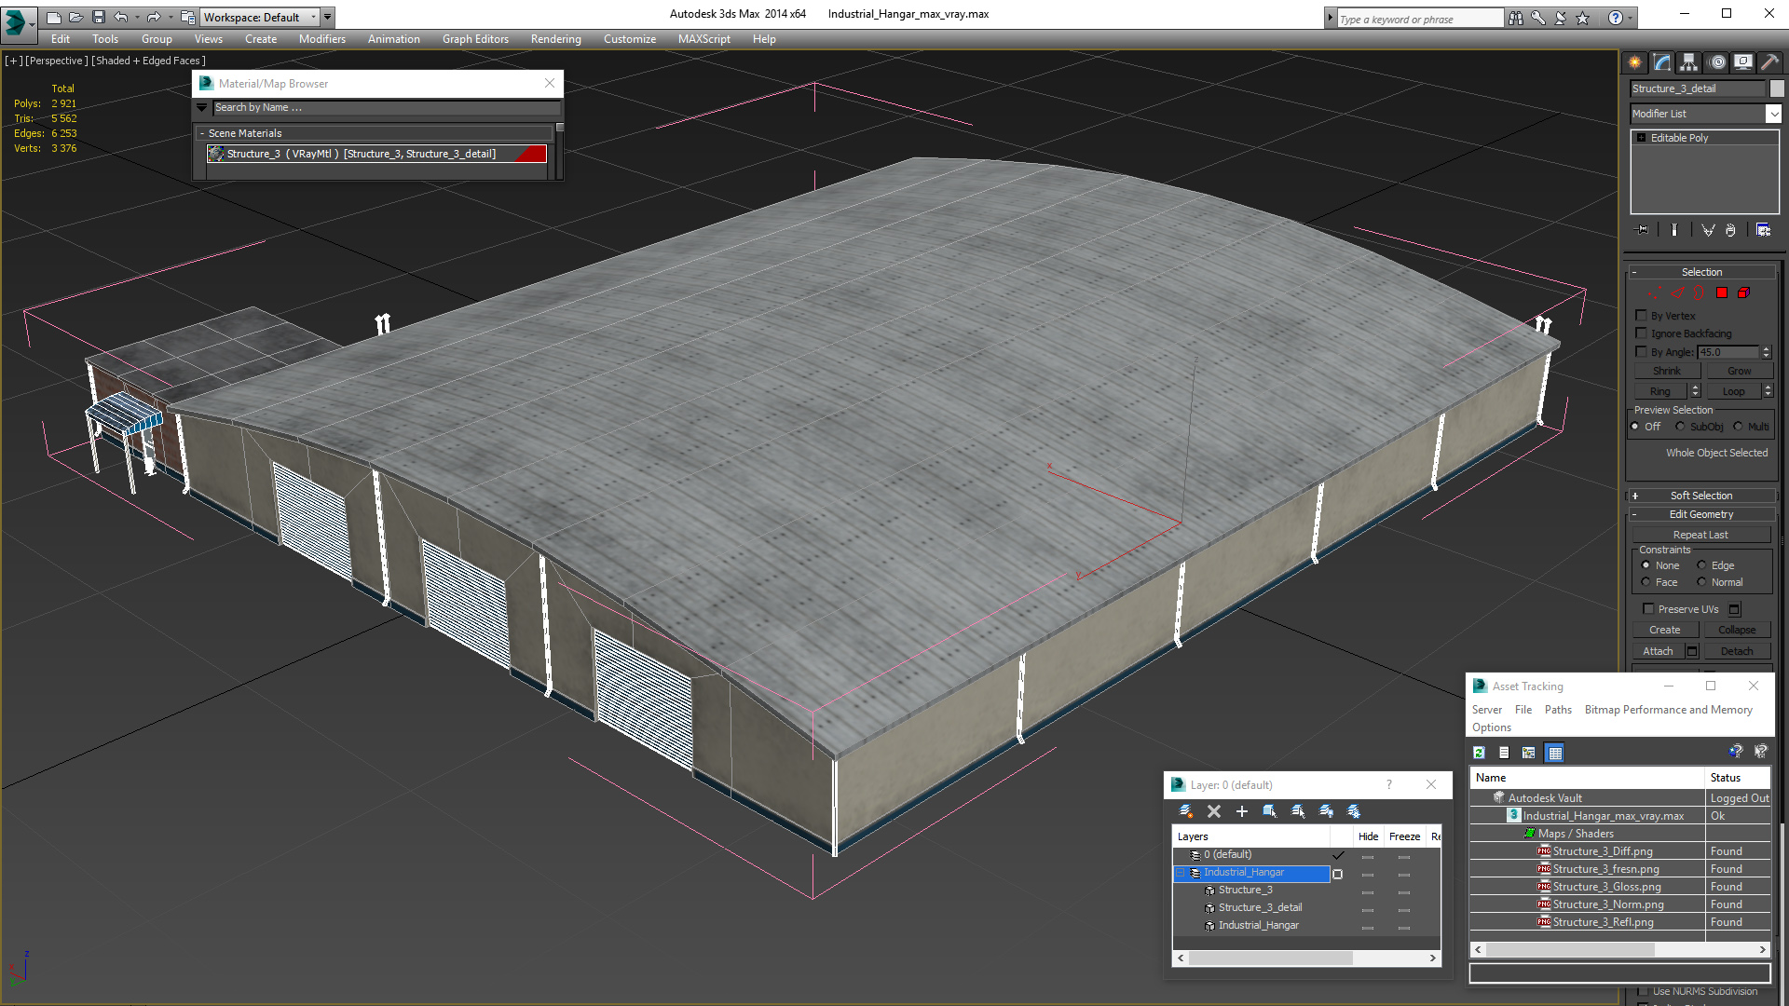Click Configure Modifier Sets icon
Viewport: 1789px width, 1006px height.
[1763, 230]
